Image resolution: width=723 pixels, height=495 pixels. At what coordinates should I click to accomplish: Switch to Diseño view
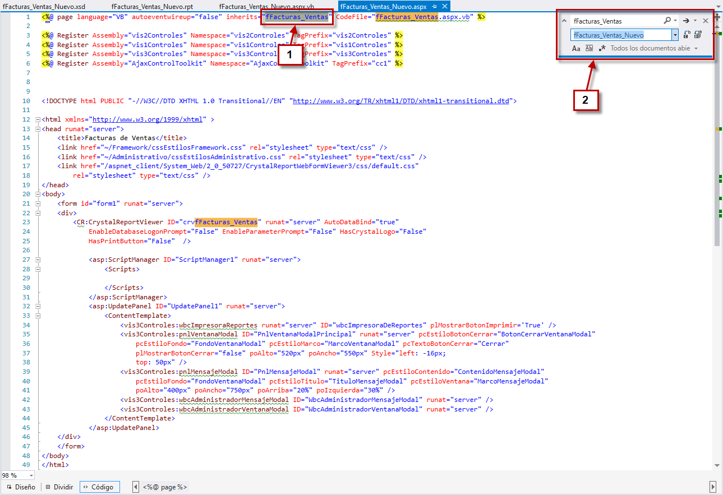tap(20, 487)
